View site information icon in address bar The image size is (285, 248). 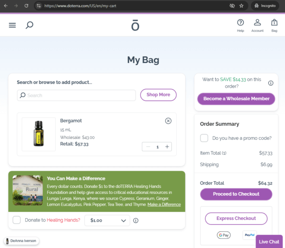tap(39, 6)
